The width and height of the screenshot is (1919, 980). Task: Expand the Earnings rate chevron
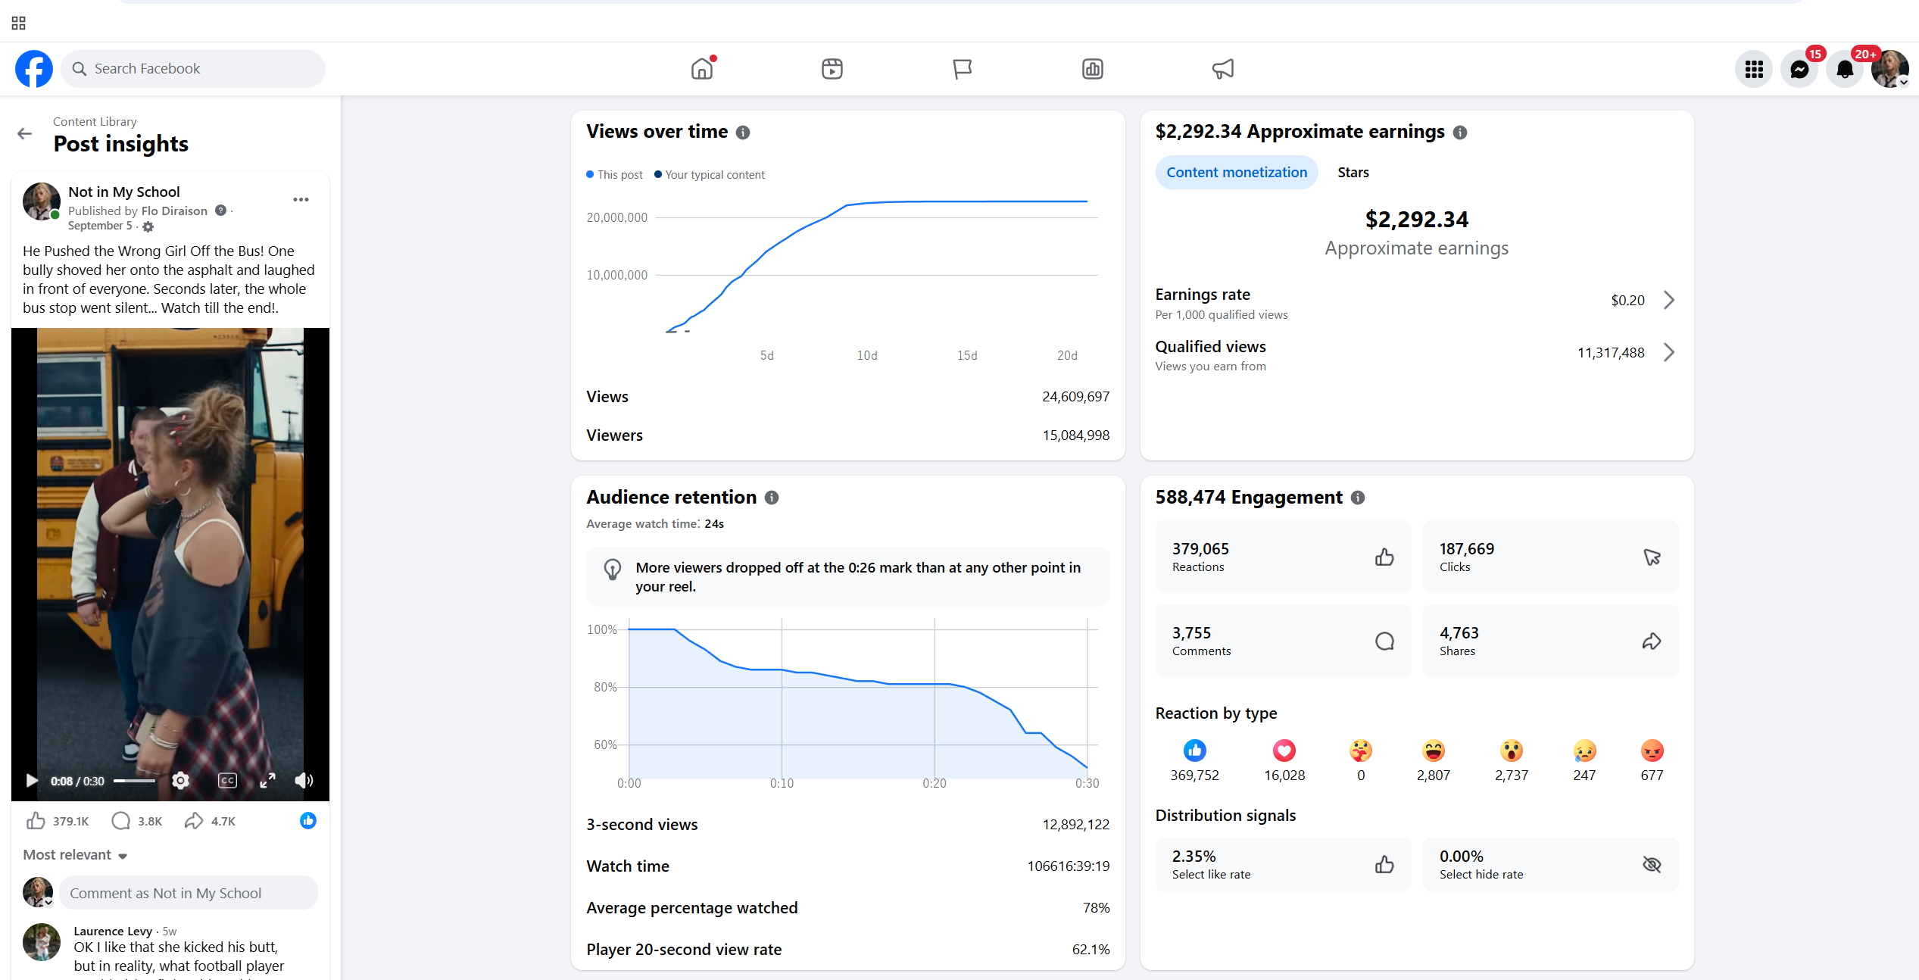pyautogui.click(x=1669, y=301)
